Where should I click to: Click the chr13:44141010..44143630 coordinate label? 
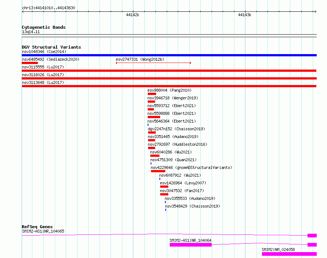[x=48, y=8]
